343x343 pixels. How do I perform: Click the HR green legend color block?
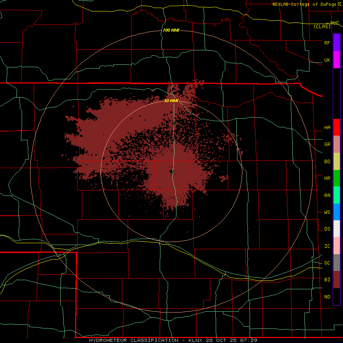point(337,178)
